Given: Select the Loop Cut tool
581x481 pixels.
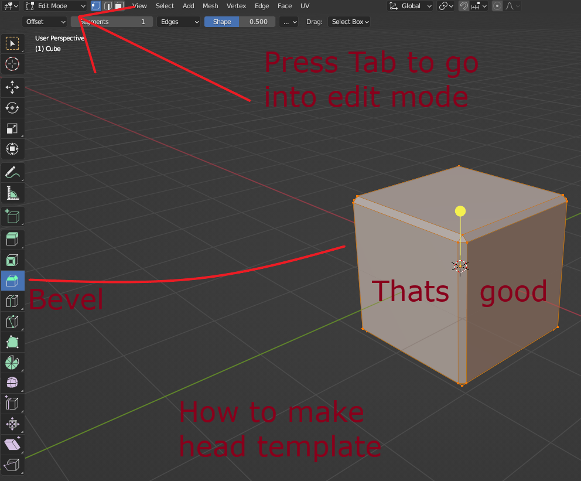Looking at the screenshot, I should click(x=12, y=301).
